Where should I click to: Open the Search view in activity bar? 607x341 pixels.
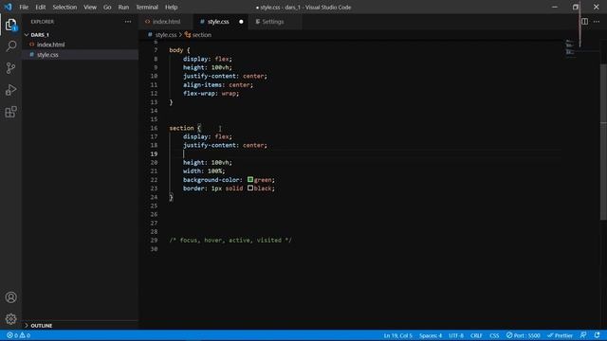(x=10, y=46)
